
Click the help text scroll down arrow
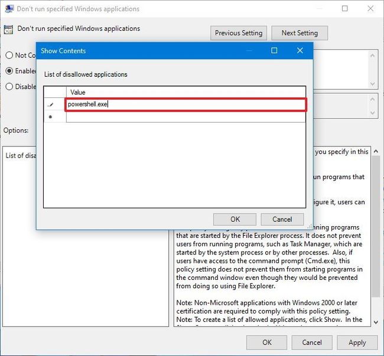(x=376, y=322)
